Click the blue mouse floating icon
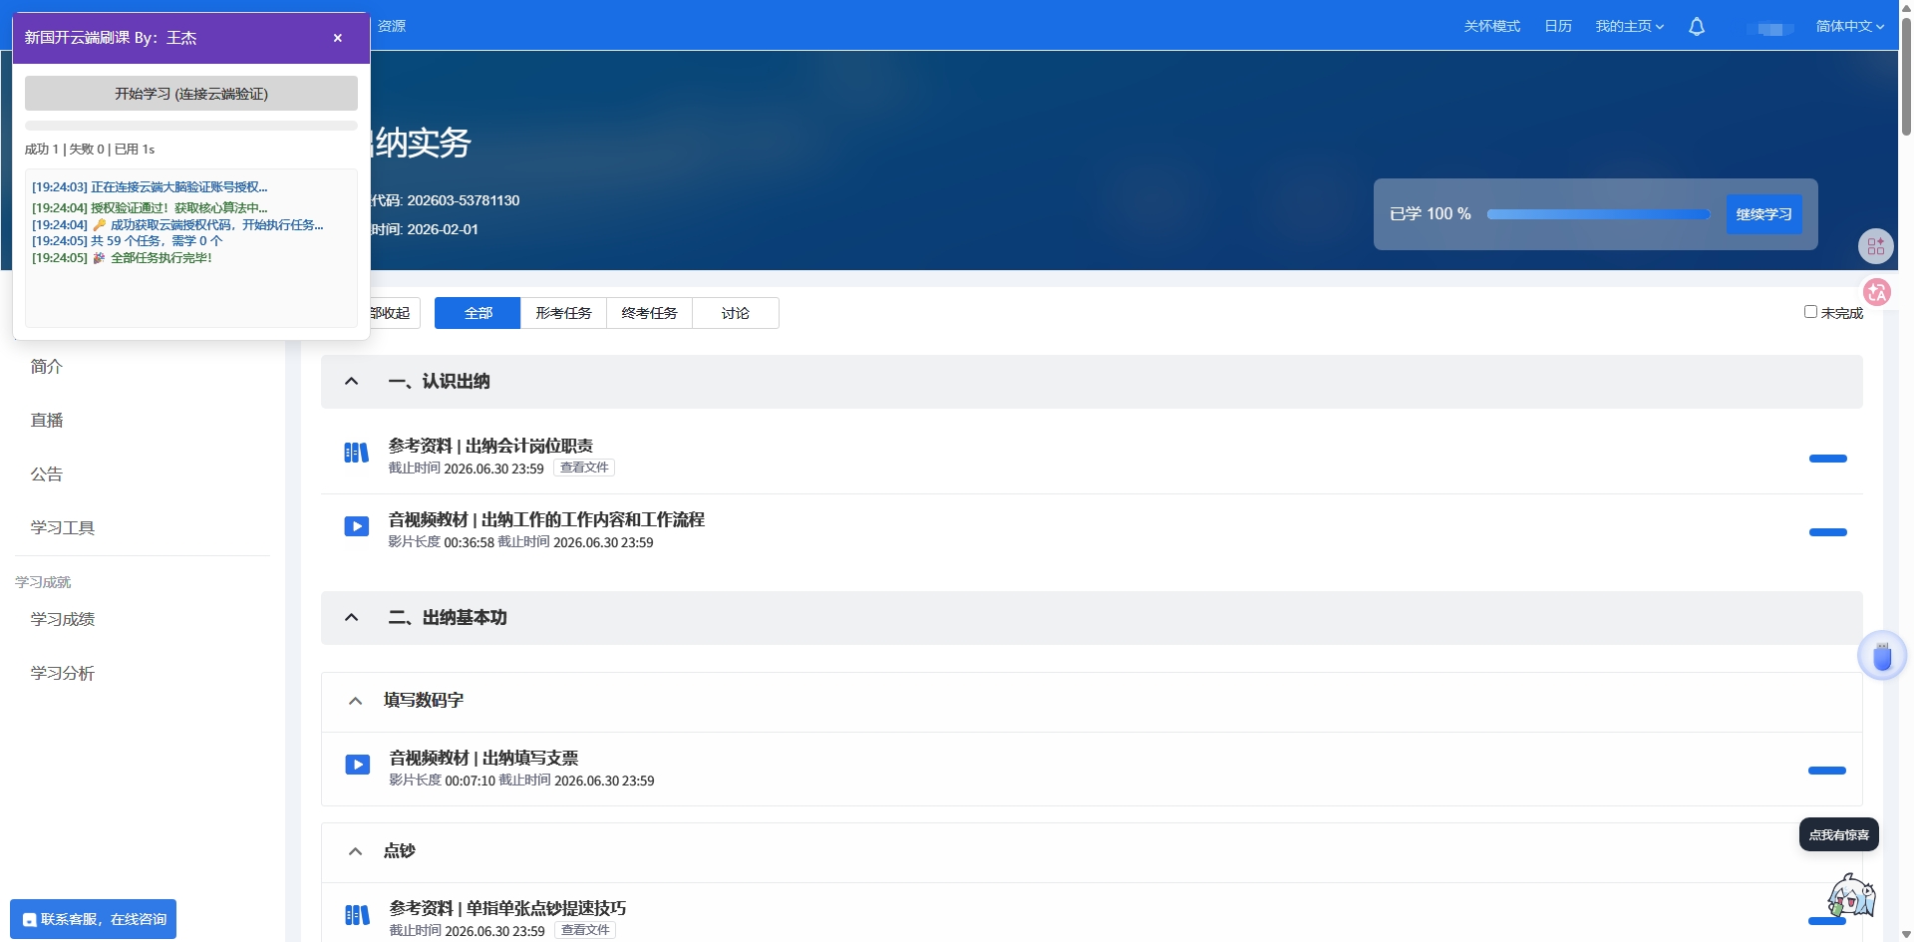 1881,657
